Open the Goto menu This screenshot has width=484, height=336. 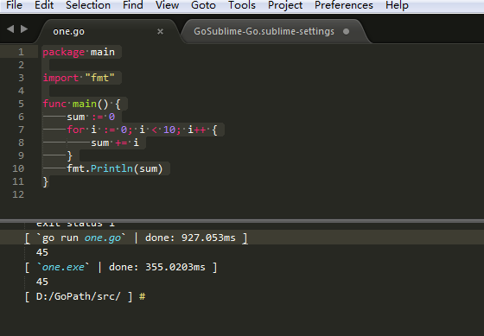203,5
